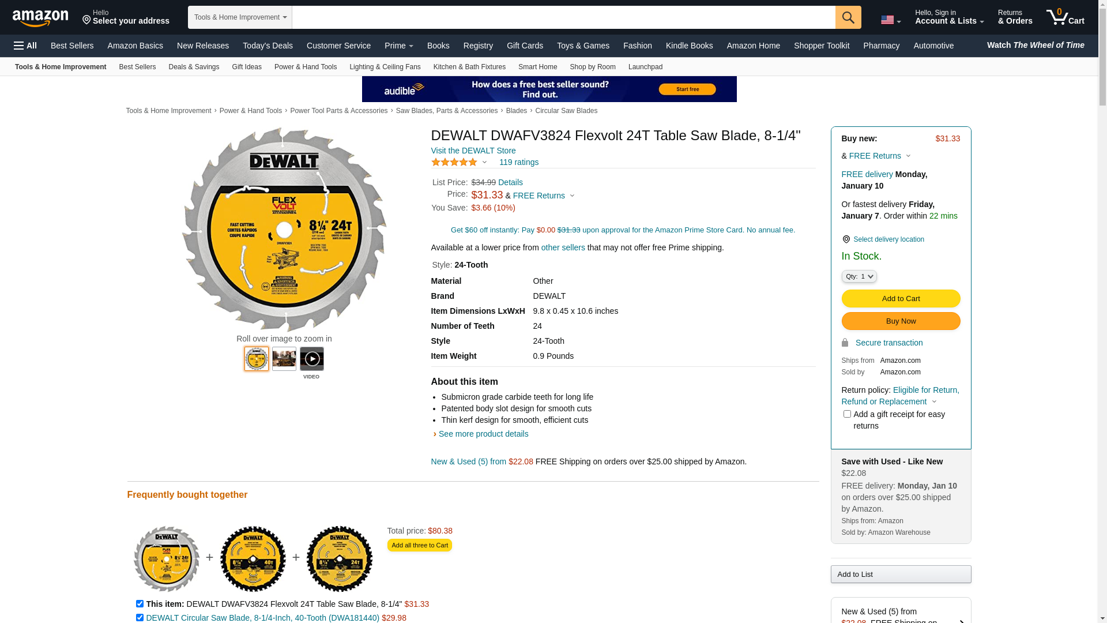Open the Qty quantity dropdown

(859, 276)
